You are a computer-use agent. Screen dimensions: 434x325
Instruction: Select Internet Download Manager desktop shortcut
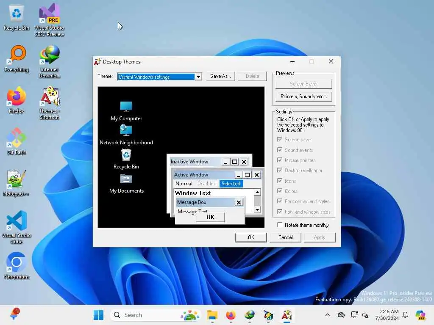(50, 62)
